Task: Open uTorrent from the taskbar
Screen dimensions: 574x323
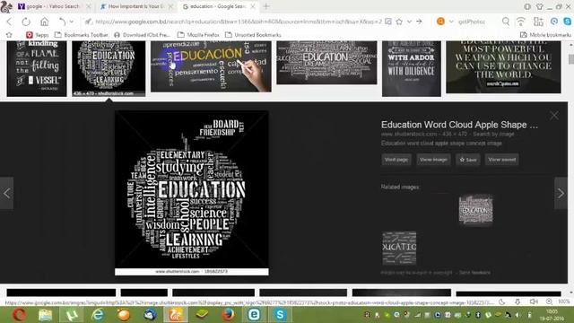Action: (72, 315)
